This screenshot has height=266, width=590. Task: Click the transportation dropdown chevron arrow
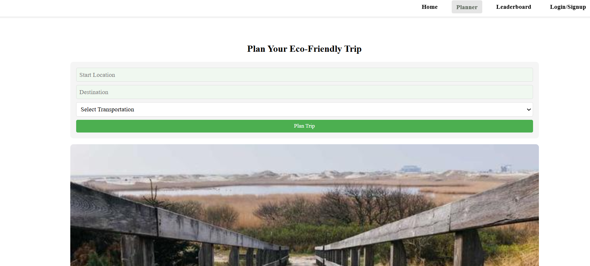(x=528, y=110)
